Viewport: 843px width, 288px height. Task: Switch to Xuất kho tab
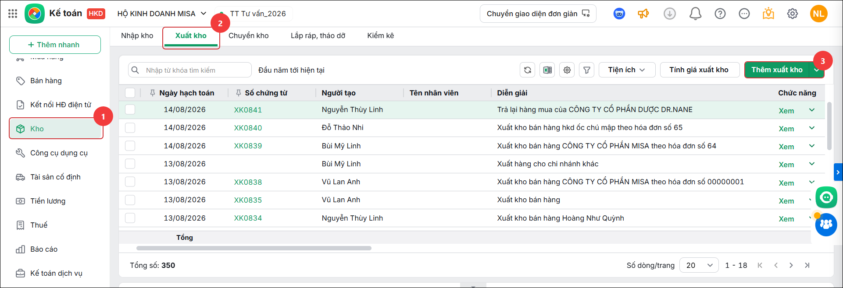[191, 36]
